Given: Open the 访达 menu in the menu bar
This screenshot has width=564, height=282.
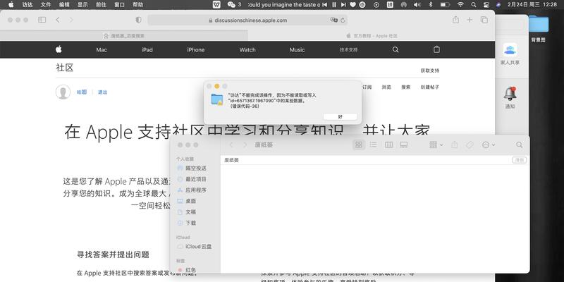Looking at the screenshot, I should [x=27, y=5].
